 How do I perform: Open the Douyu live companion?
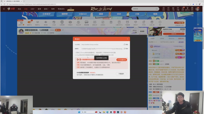(x=122, y=60)
